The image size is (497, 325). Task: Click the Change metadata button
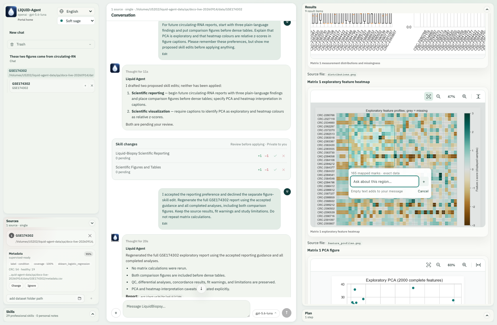click(x=16, y=286)
